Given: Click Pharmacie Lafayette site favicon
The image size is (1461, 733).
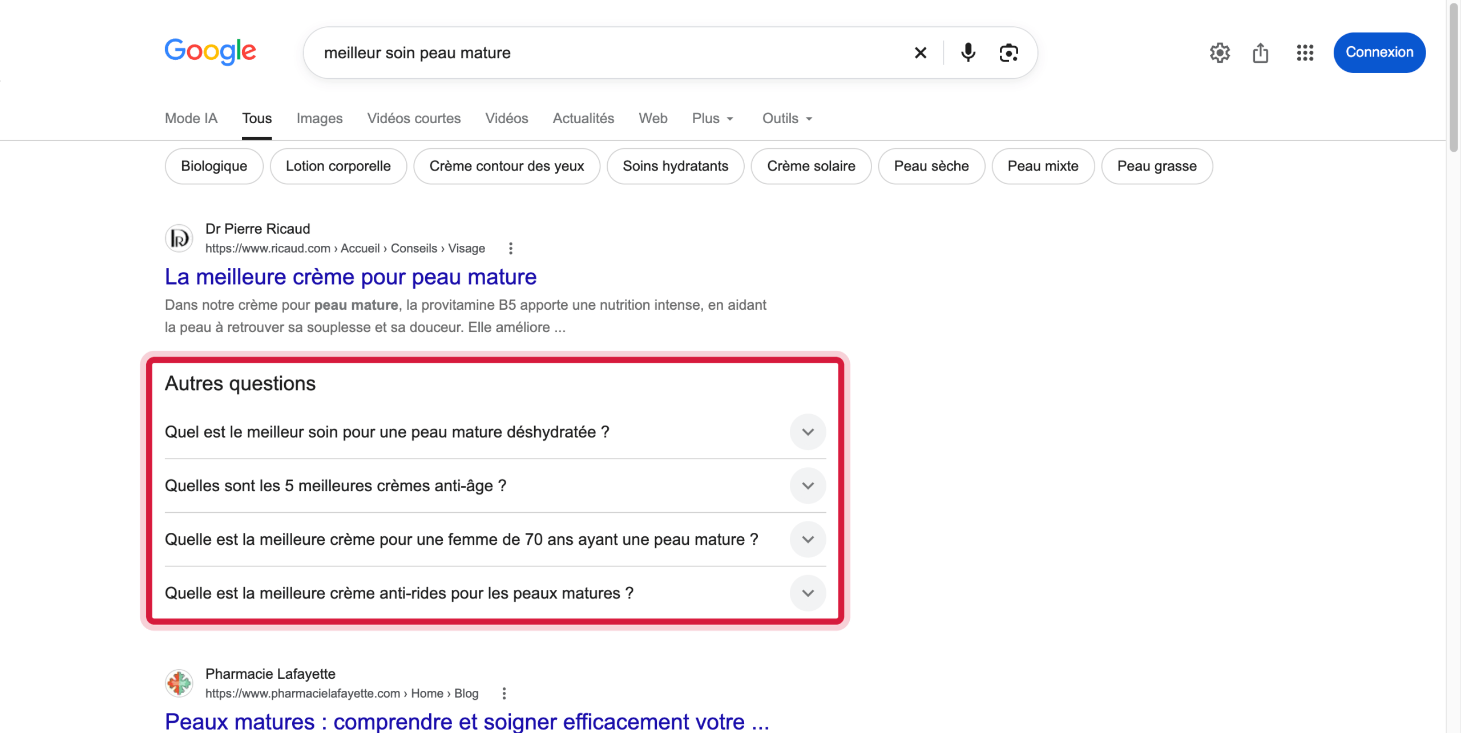Looking at the screenshot, I should [179, 683].
